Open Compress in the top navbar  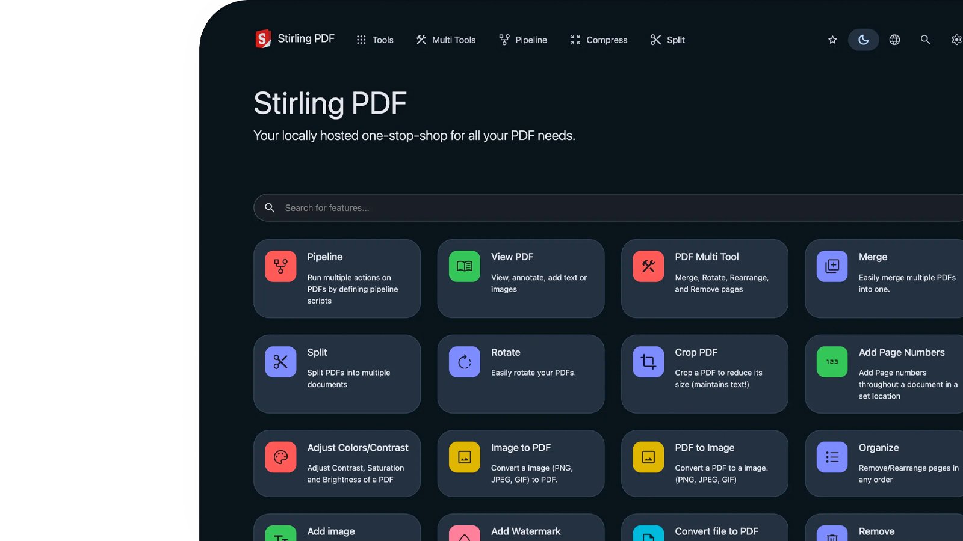tap(598, 40)
